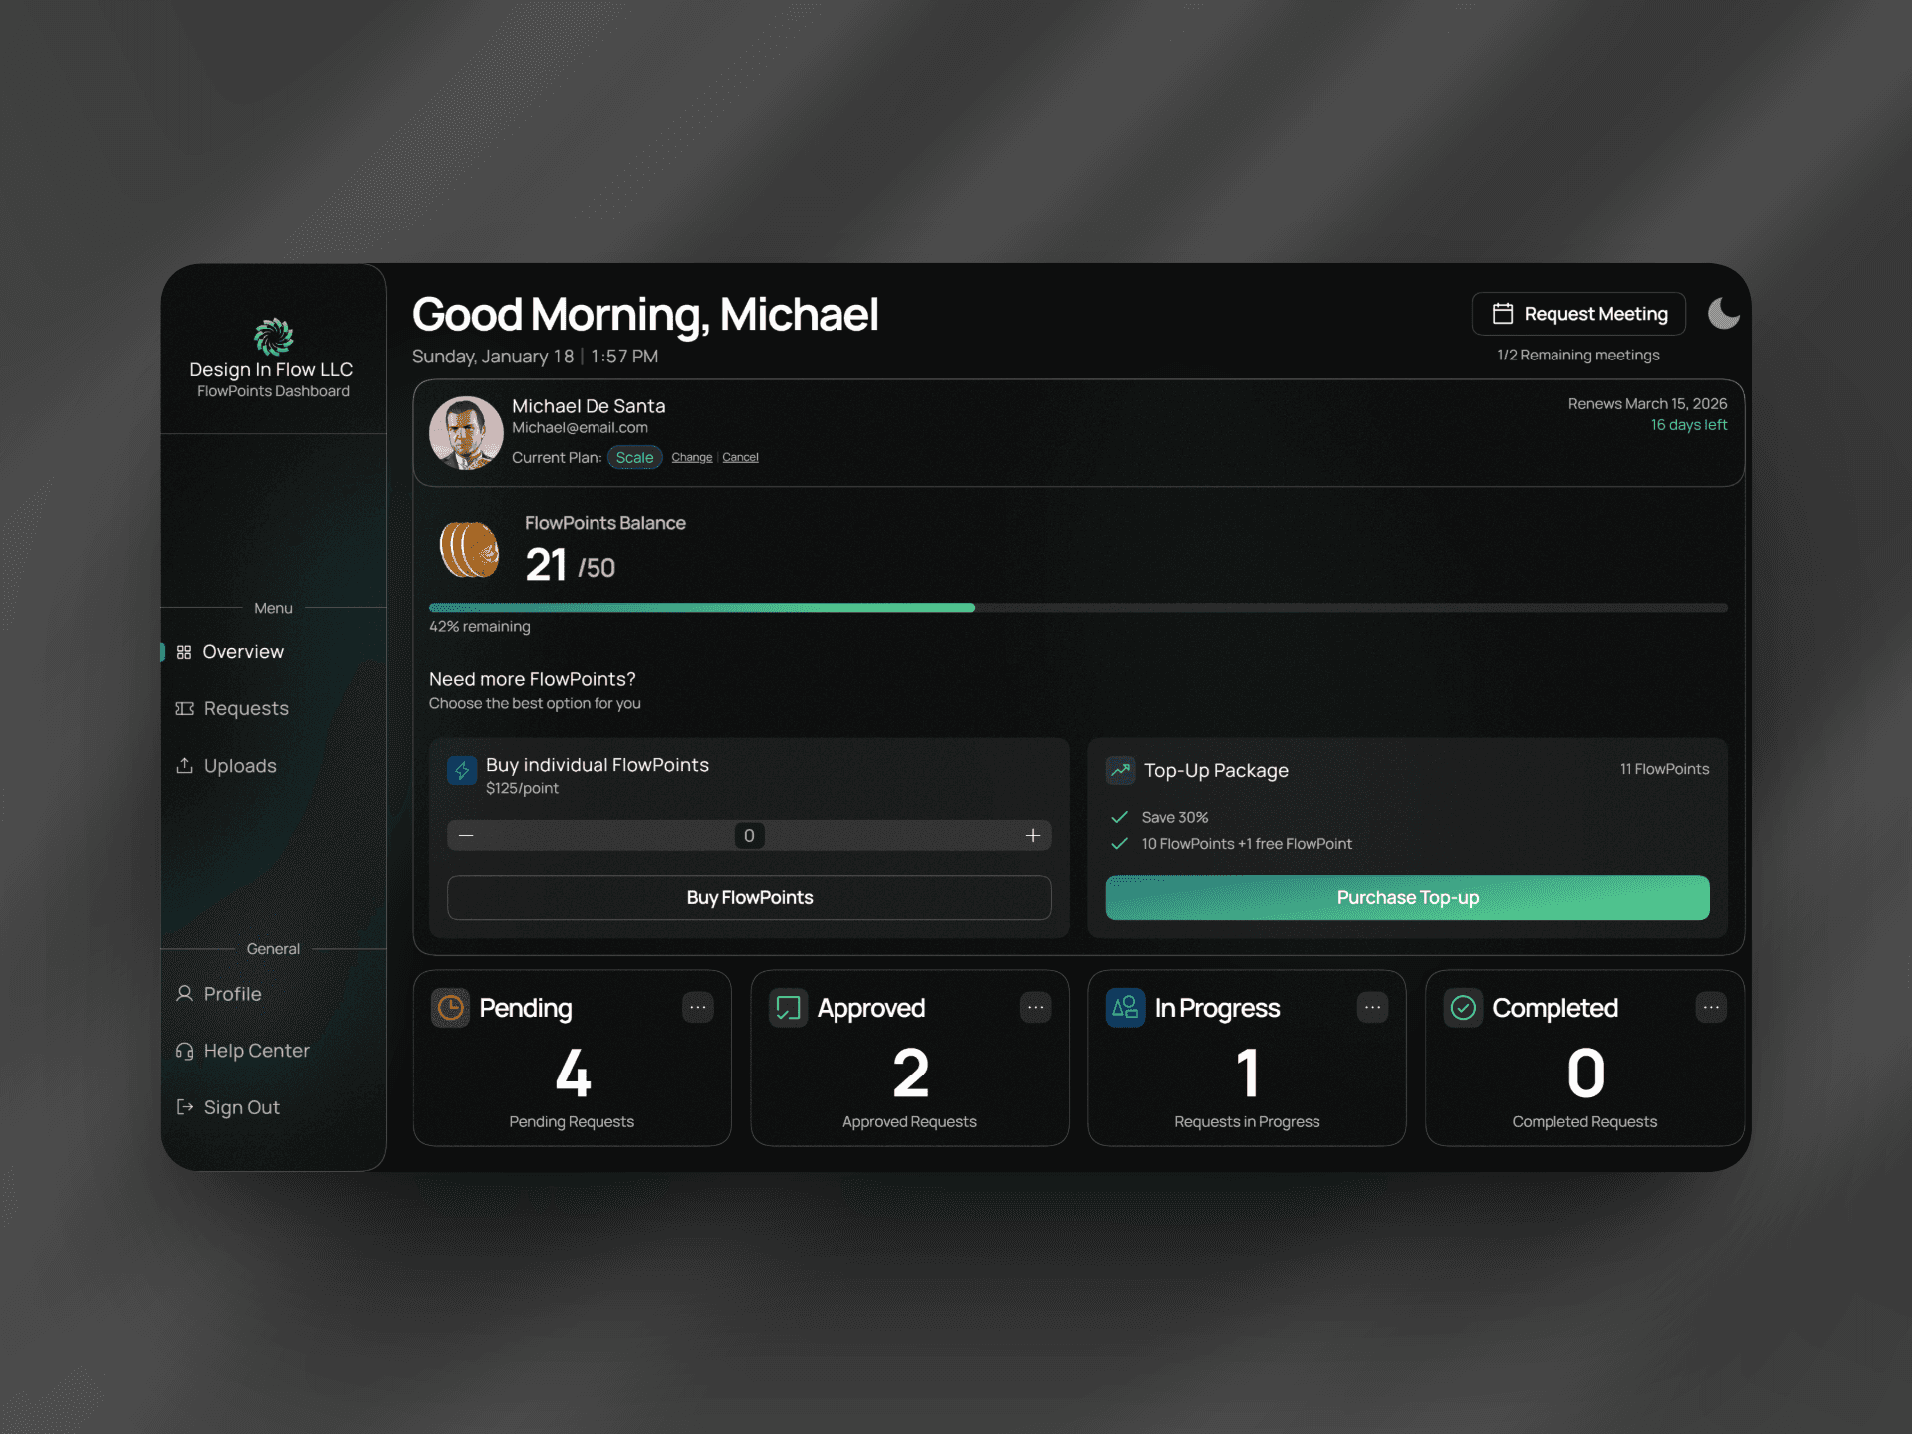Click the Design In Flow LLC spiral logo
Screen dimensions: 1912x1434
pos(272,339)
